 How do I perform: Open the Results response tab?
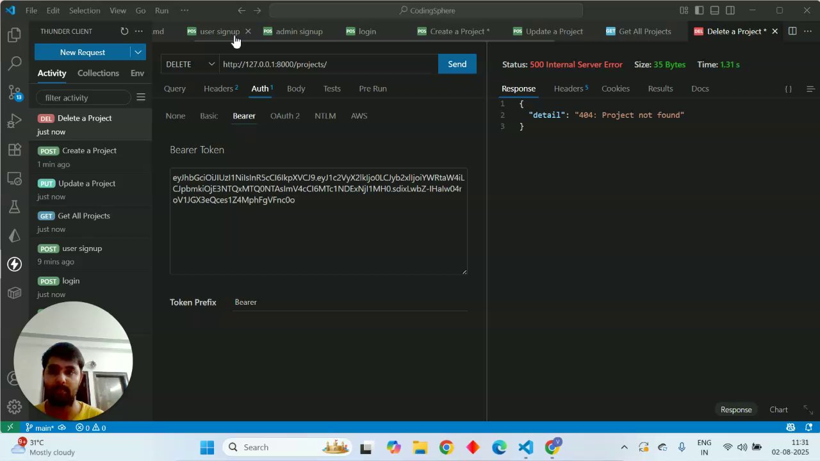pos(660,88)
